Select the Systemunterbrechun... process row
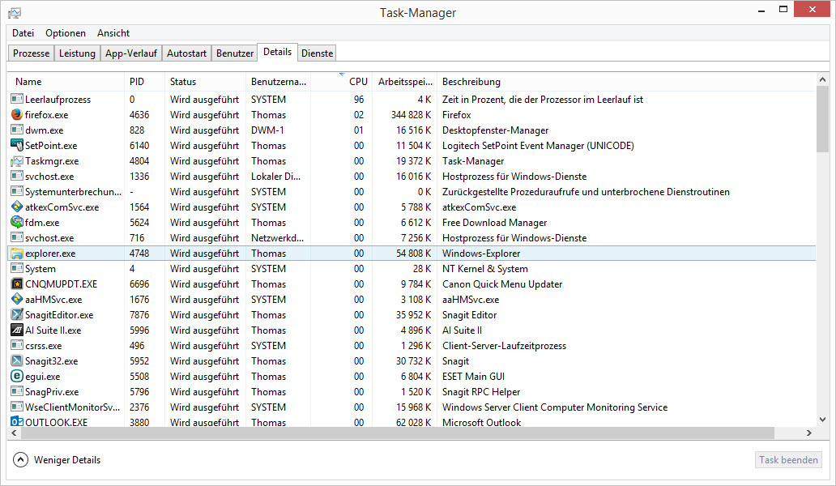 pos(412,191)
